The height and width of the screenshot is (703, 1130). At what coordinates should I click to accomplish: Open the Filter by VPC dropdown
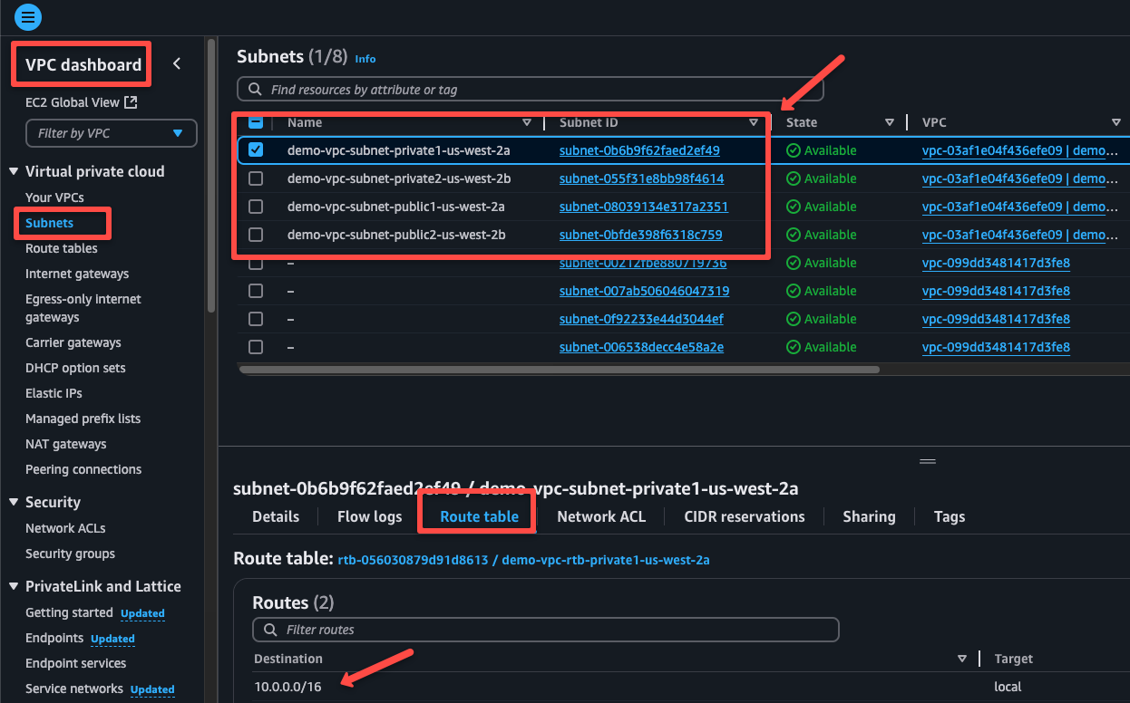(x=111, y=133)
